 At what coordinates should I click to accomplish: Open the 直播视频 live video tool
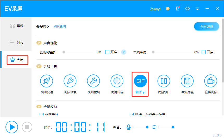click(x=211, y=81)
